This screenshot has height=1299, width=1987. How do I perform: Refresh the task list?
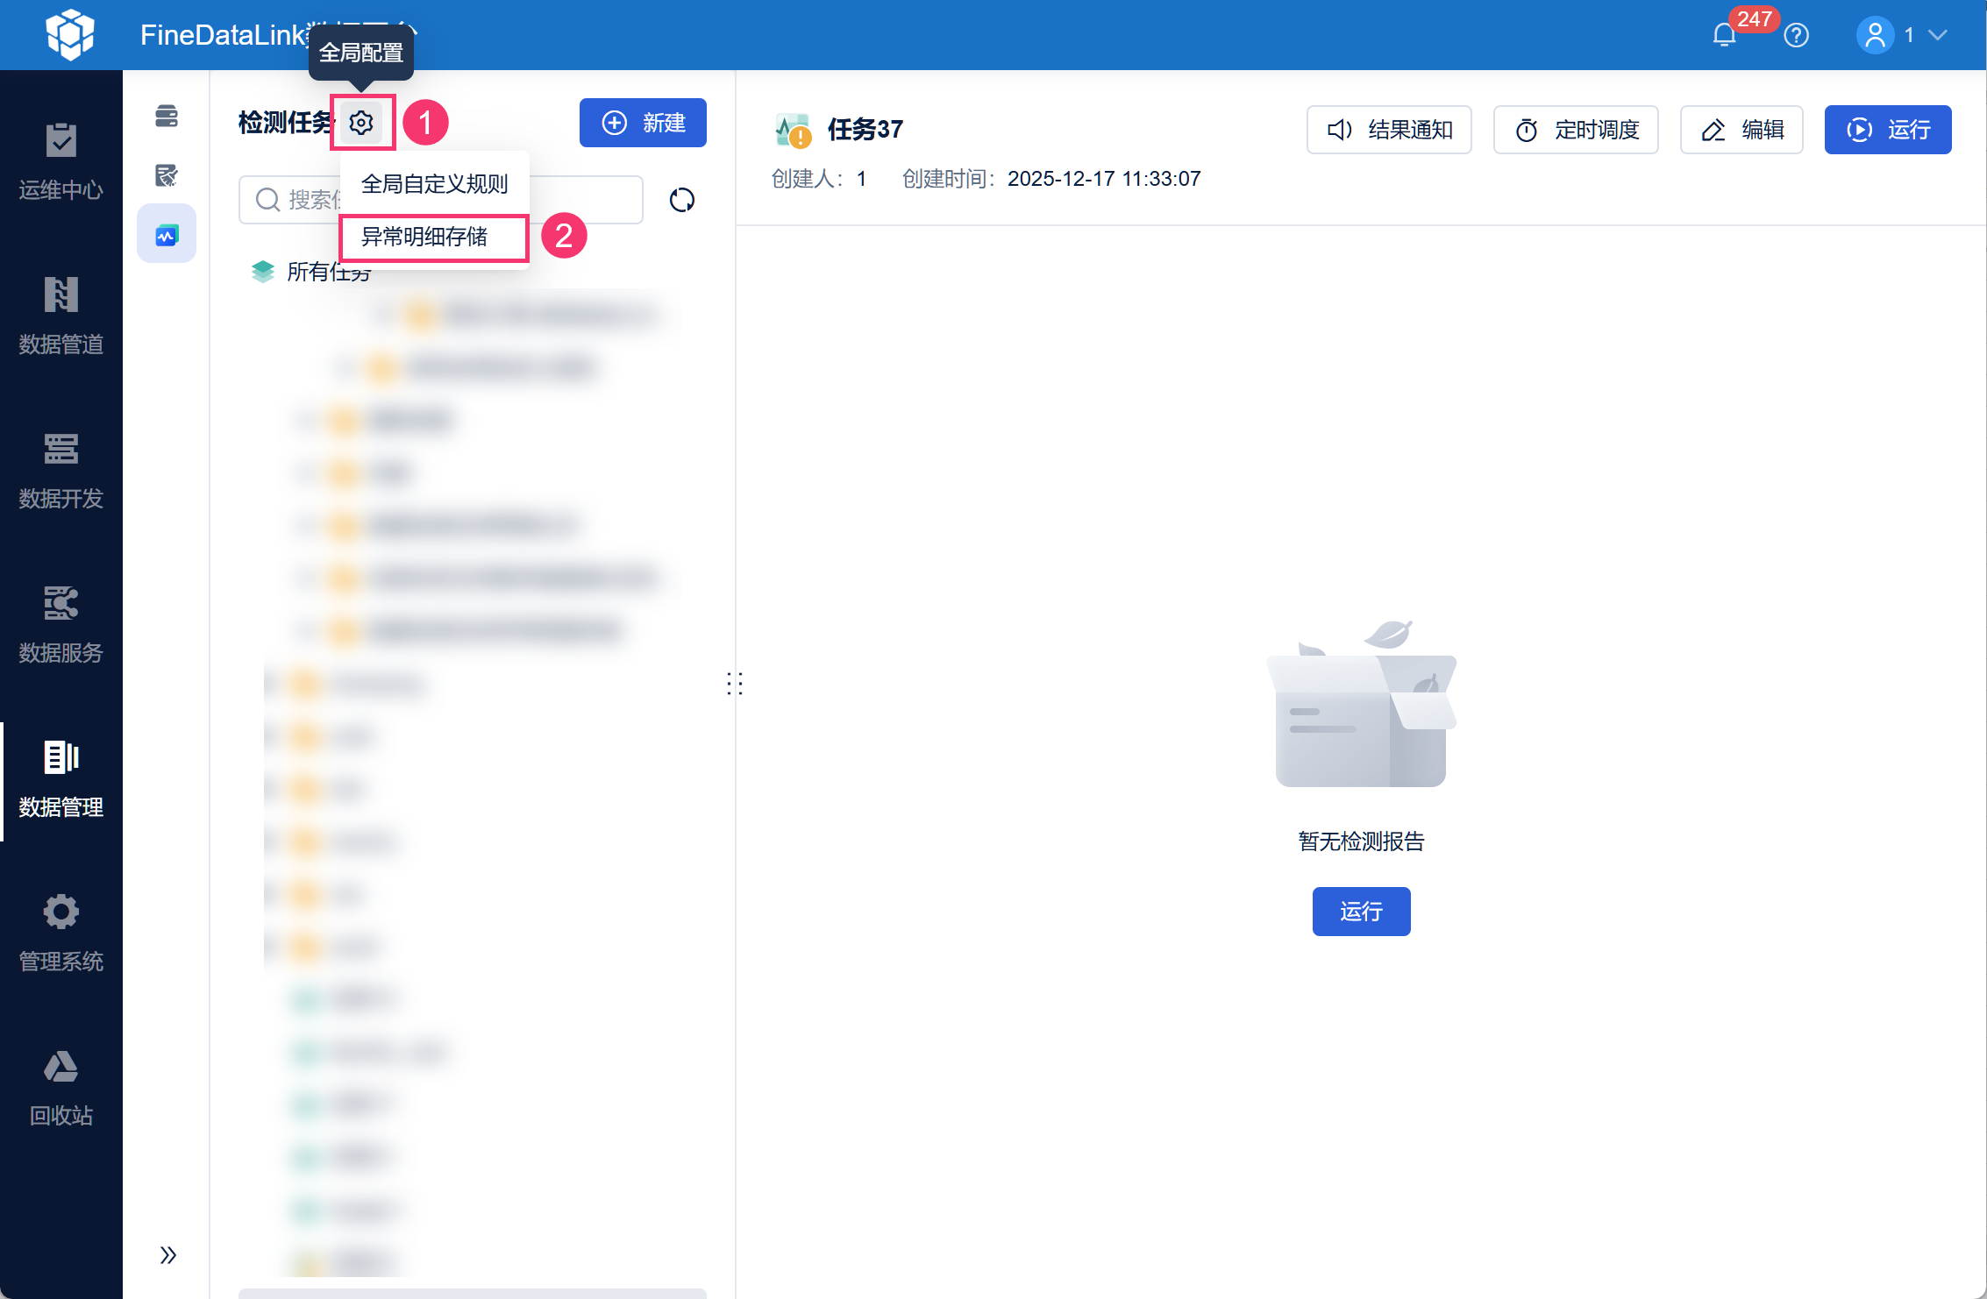681,200
